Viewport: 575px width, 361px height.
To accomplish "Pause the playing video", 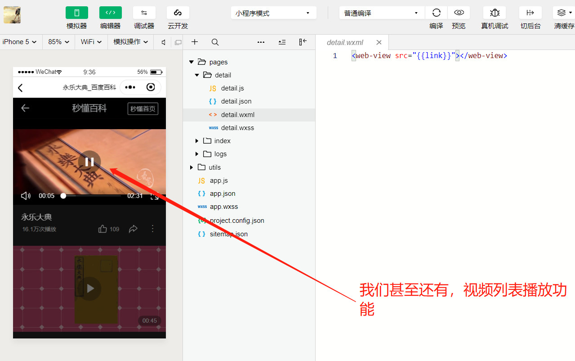I will (89, 162).
